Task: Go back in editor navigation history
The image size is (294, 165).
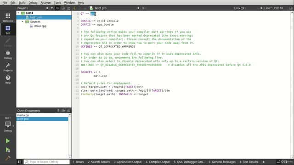Action: pos(74,8)
